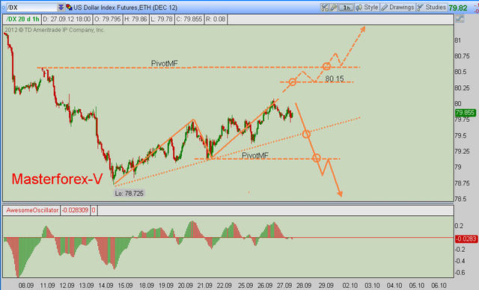Click the upper PivotMF label
This screenshot has width=479, height=290.
[165, 64]
